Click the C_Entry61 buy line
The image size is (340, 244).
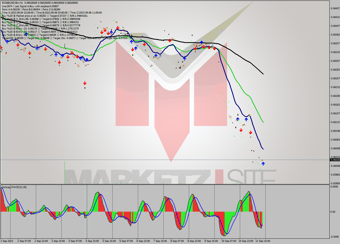40,22
